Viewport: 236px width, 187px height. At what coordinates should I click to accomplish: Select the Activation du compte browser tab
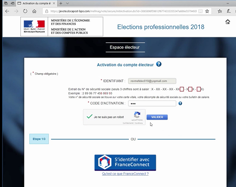(x=36, y=3)
